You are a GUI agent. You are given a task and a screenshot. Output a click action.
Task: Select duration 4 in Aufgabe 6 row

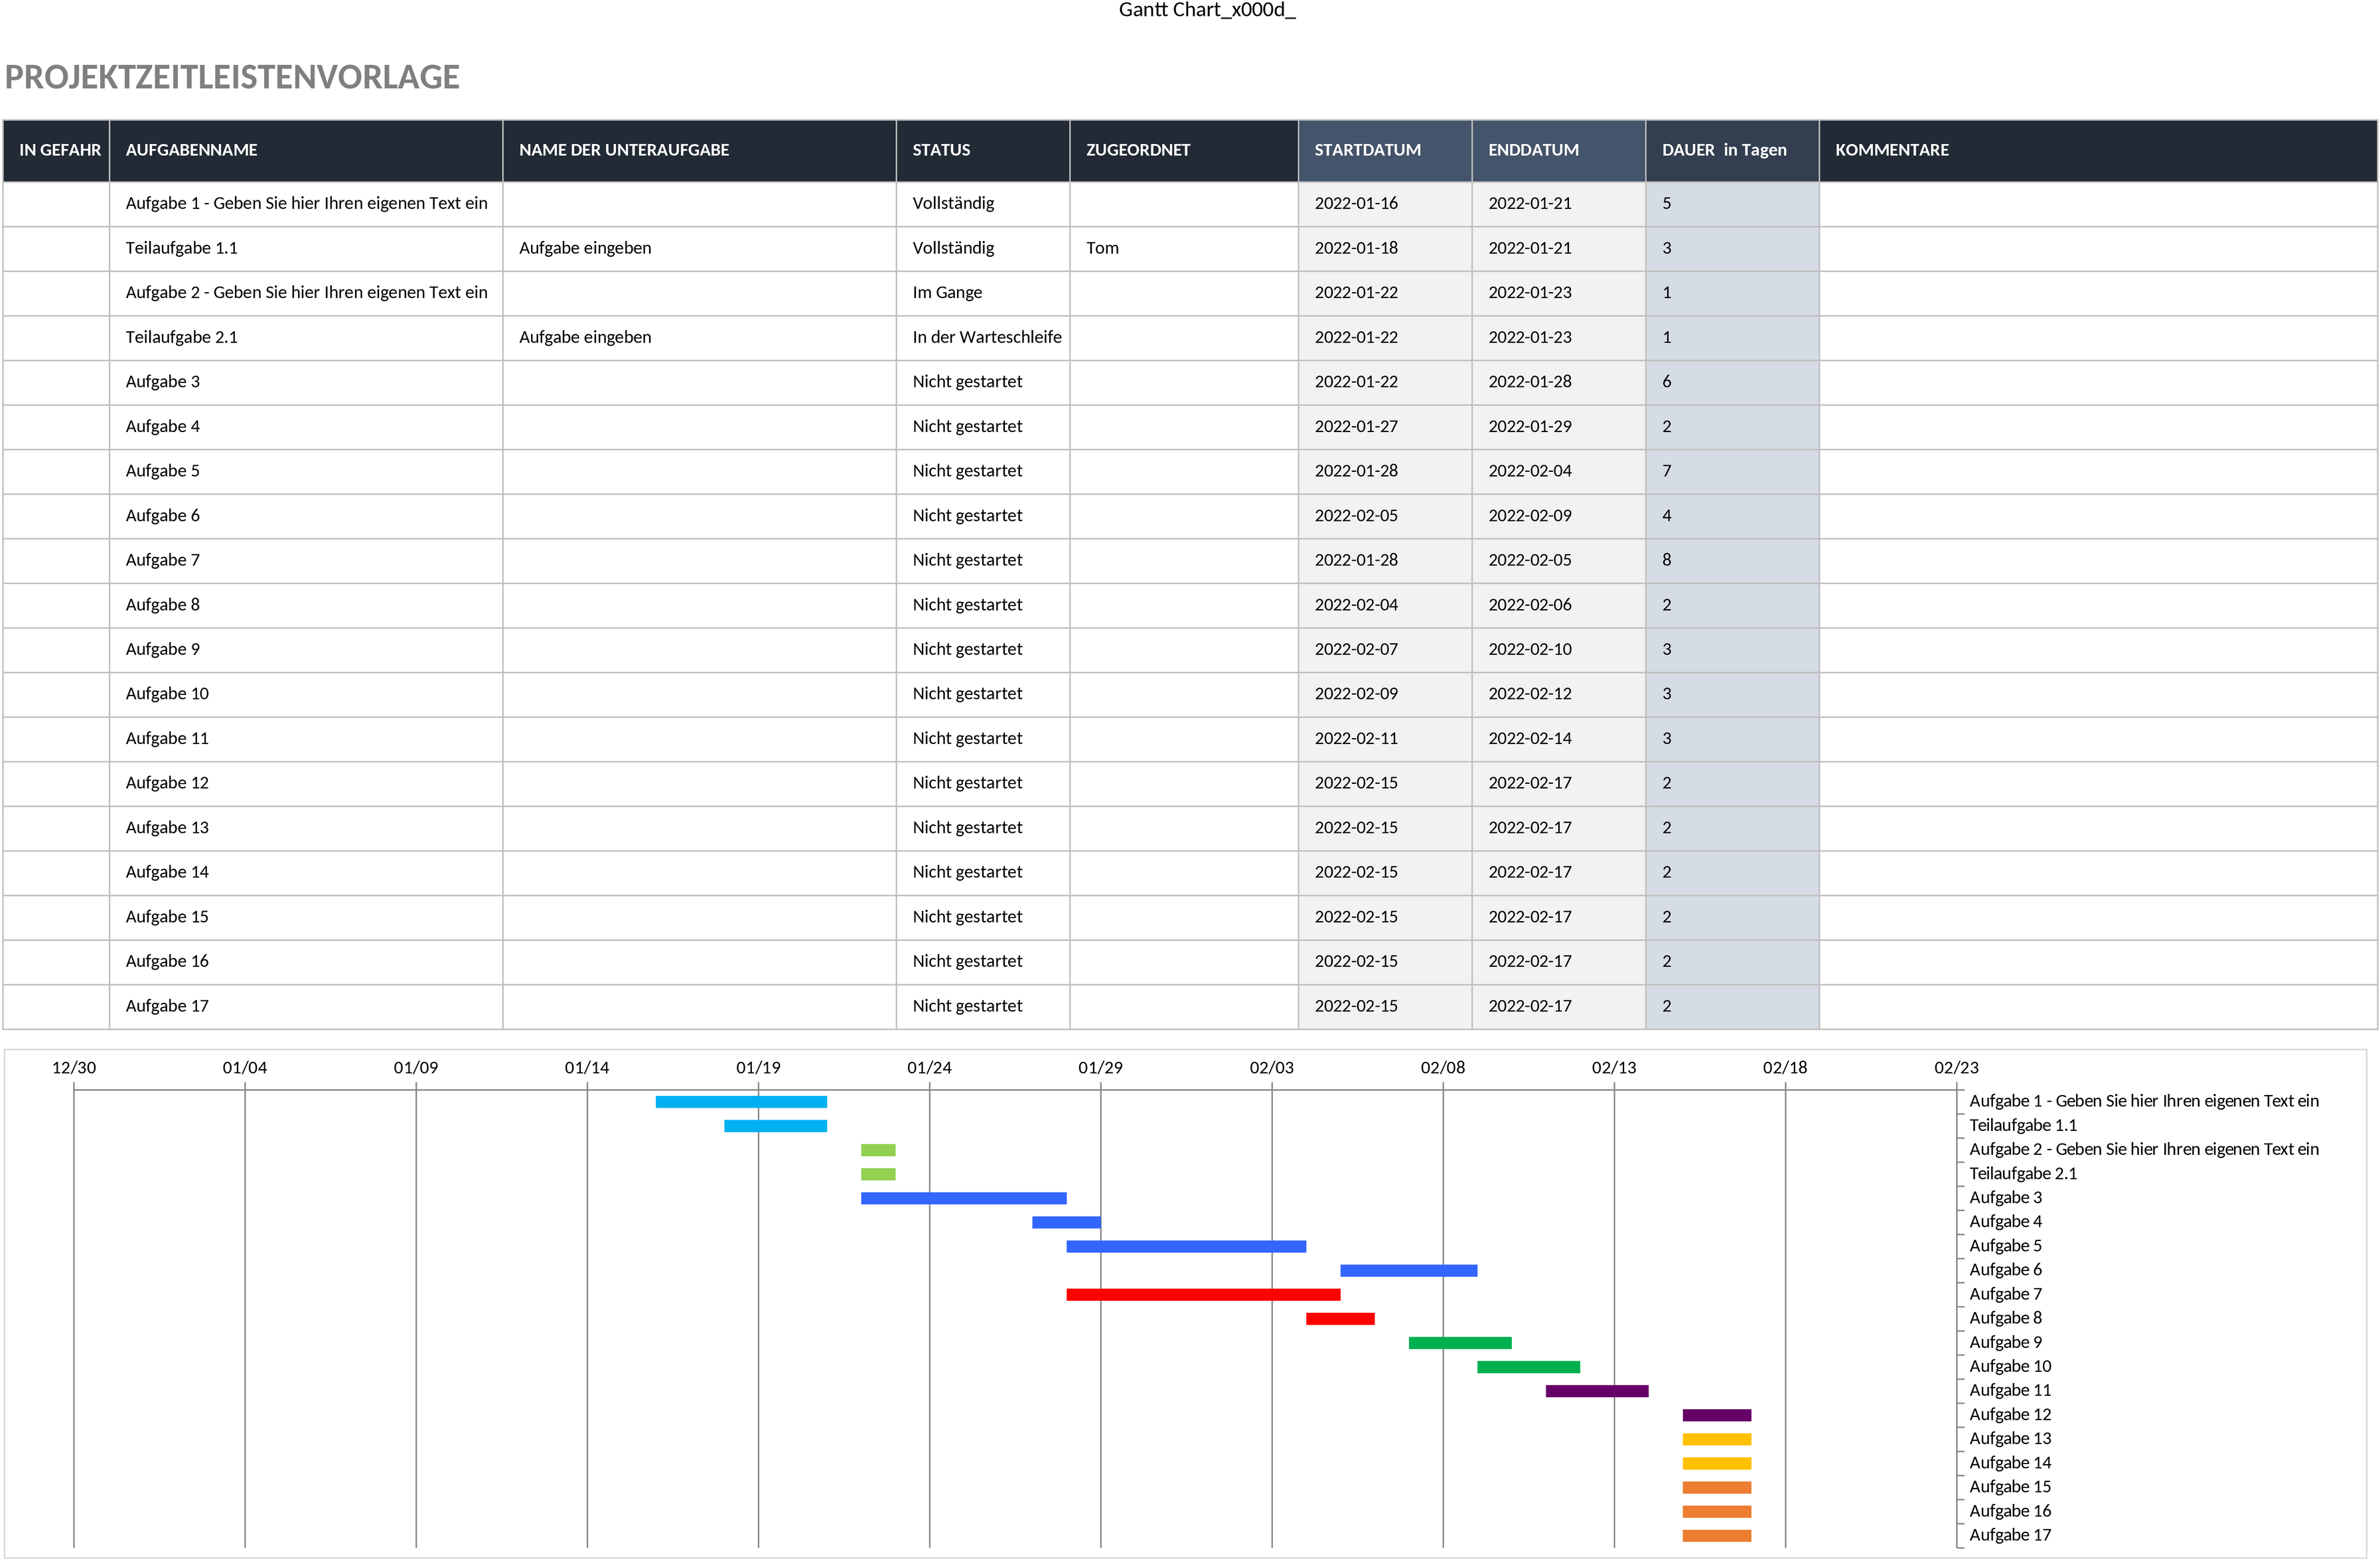[1732, 516]
